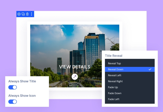Screen dimensions: 163x112
Task: Toggle the Always Show Title switch
Action: pyautogui.click(x=12, y=87)
